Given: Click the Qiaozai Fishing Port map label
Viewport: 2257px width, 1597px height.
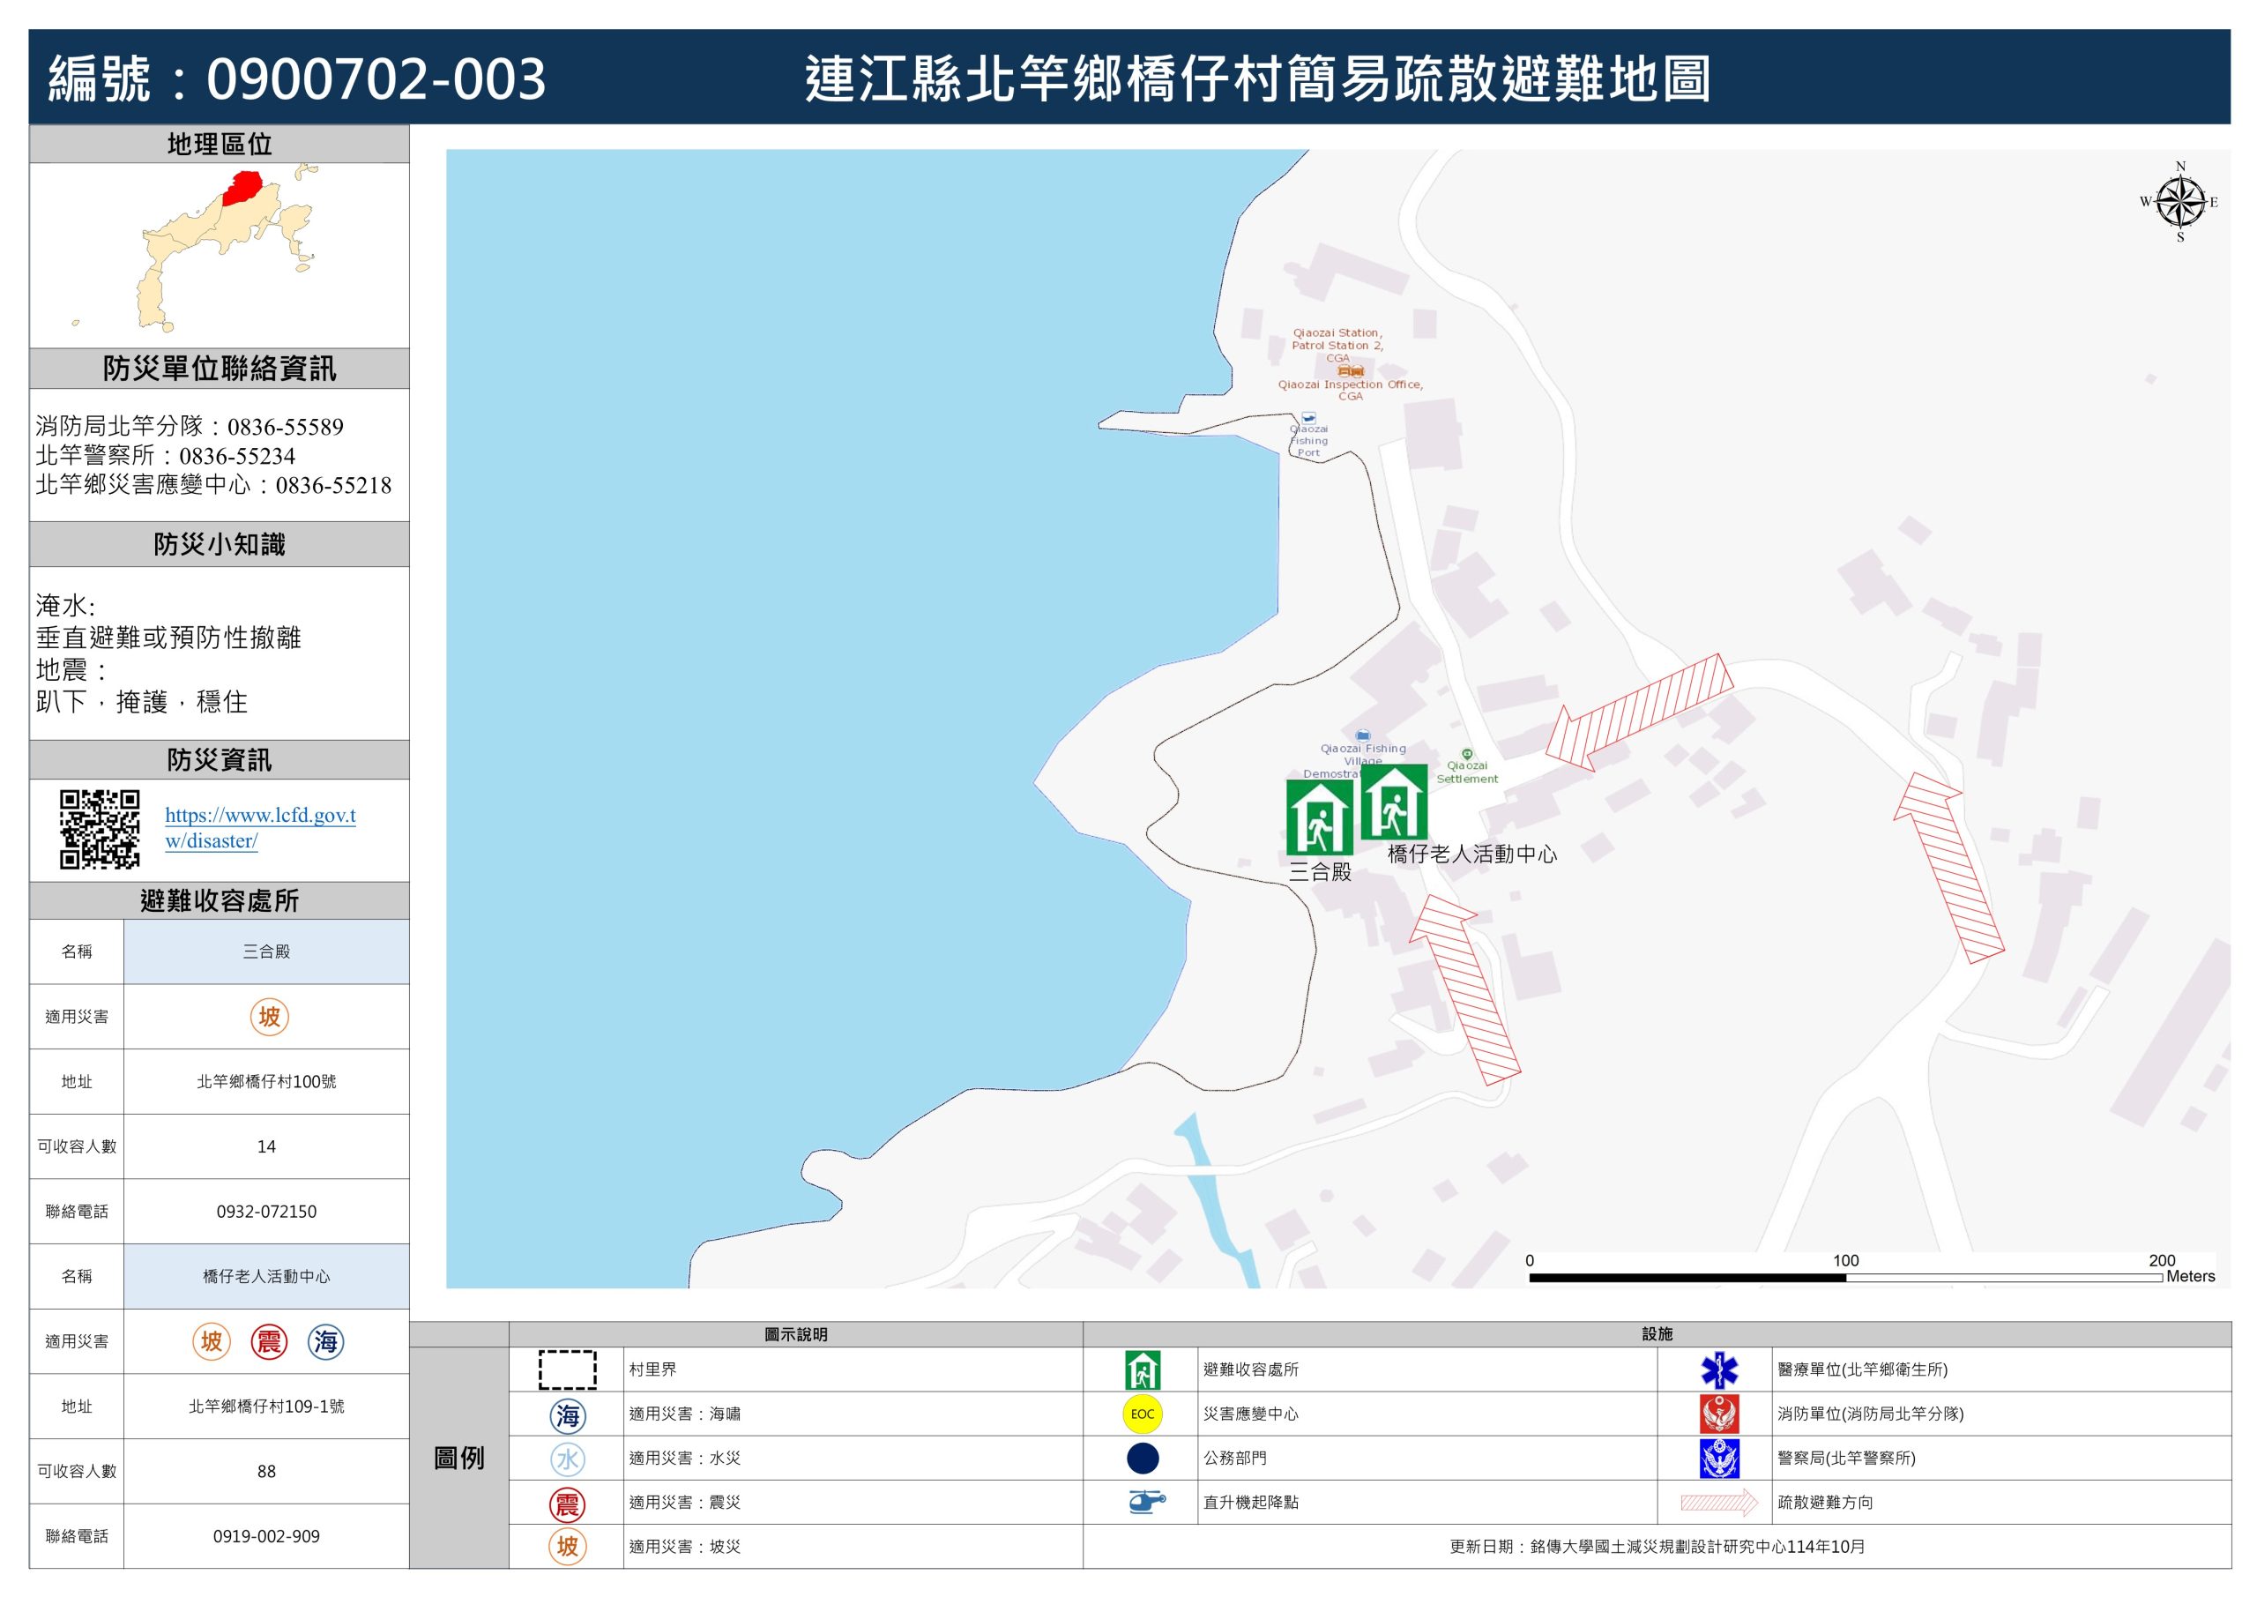Looking at the screenshot, I should coord(1308,441).
